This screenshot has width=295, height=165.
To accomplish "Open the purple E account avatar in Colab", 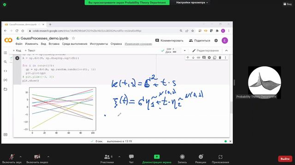I will [224, 40].
